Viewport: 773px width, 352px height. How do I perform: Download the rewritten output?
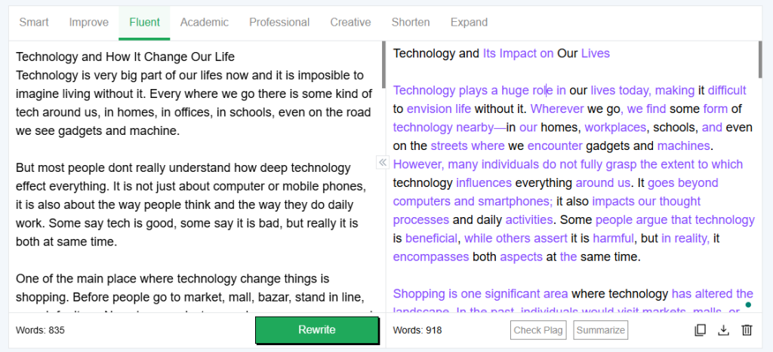pos(723,330)
